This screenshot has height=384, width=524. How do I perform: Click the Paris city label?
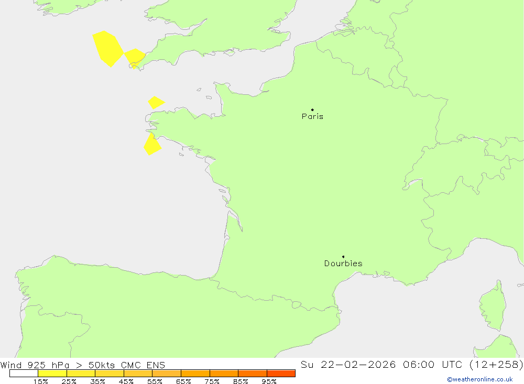[x=312, y=116]
